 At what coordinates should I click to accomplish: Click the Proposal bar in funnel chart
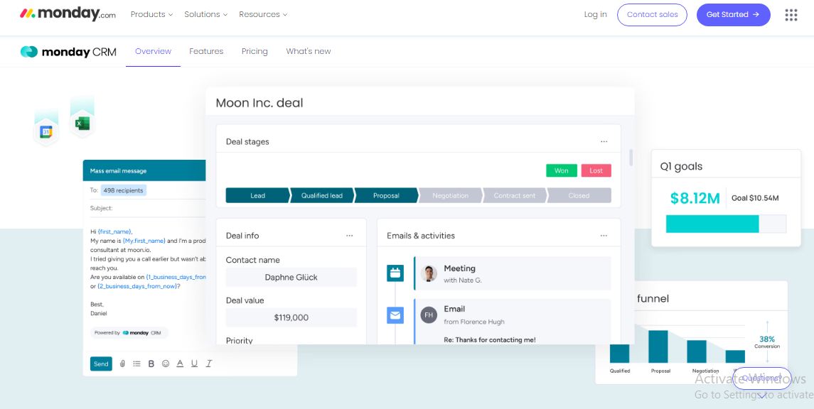pos(658,347)
